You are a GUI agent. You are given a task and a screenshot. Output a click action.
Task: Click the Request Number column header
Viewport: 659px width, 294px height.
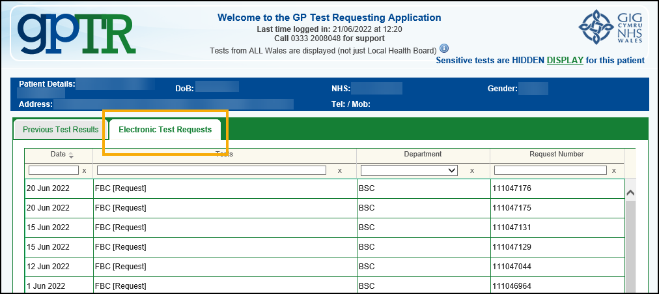pyautogui.click(x=556, y=154)
